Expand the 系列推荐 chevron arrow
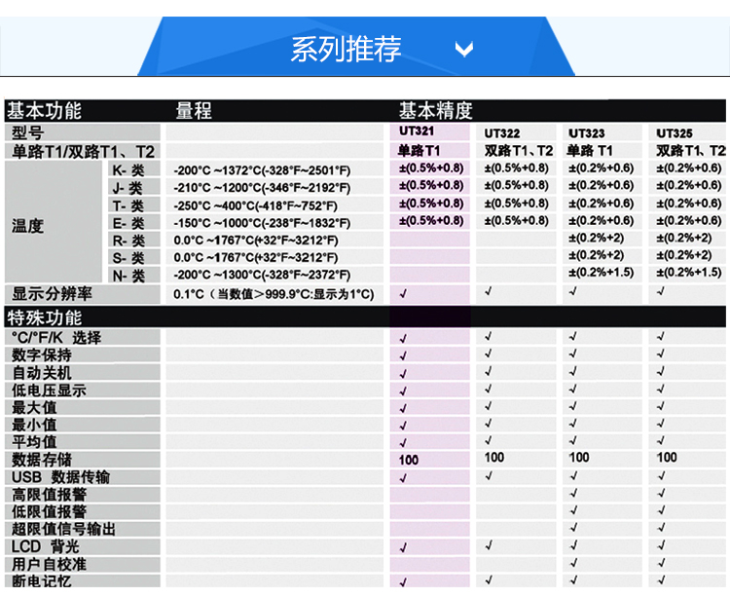Image resolution: width=730 pixels, height=597 pixels. tap(464, 49)
